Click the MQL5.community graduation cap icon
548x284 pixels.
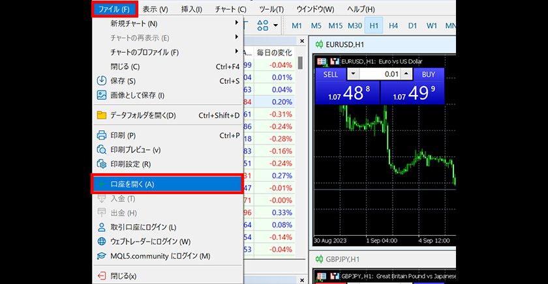(101, 256)
